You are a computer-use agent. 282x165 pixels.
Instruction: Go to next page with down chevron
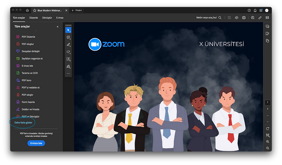pyautogui.click(x=268, y=122)
